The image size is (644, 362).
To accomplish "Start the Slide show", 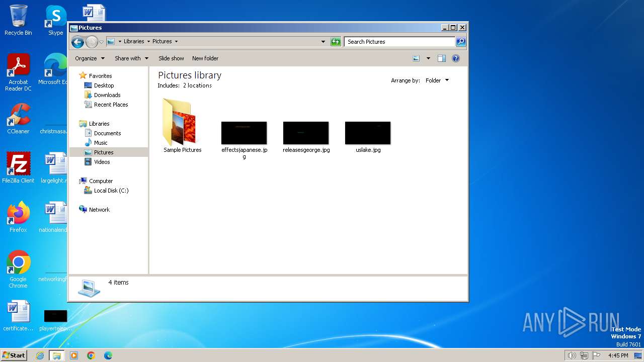I will tap(171, 58).
